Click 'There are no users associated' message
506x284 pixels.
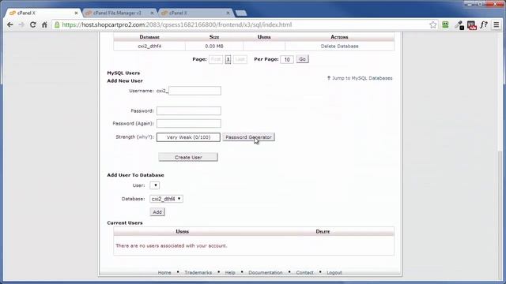click(172, 245)
